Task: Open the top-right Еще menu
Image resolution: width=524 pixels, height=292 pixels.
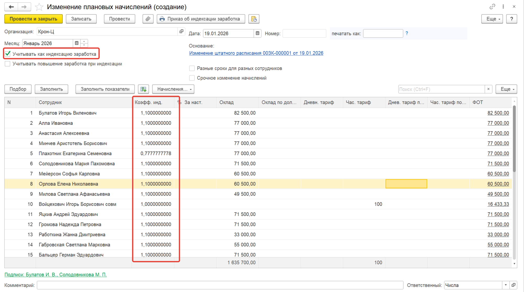Action: point(492,19)
